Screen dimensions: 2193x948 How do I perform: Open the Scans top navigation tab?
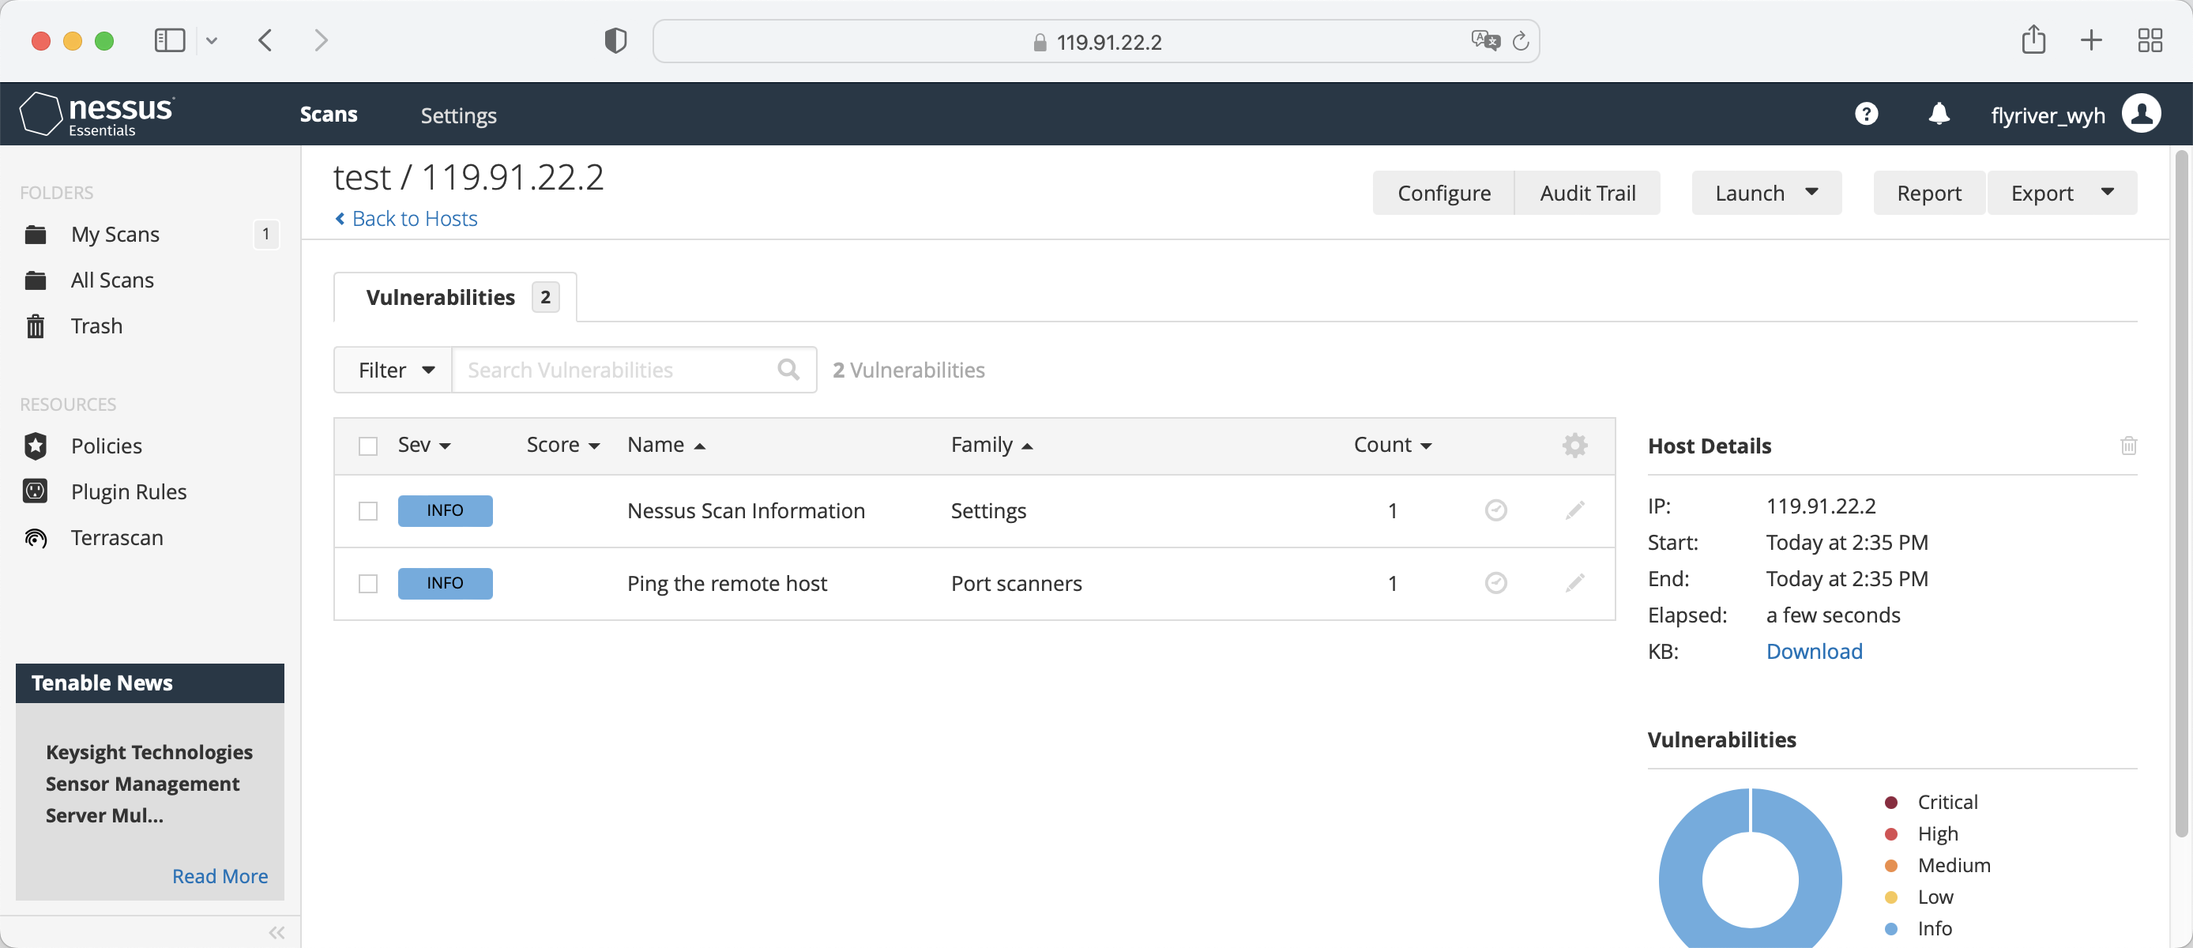pos(329,114)
